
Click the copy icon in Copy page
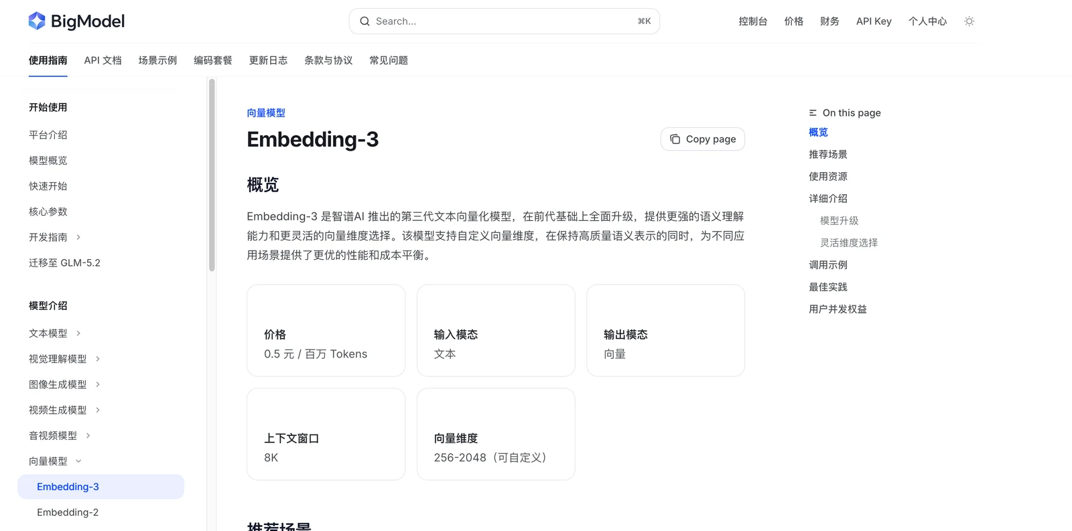[675, 139]
